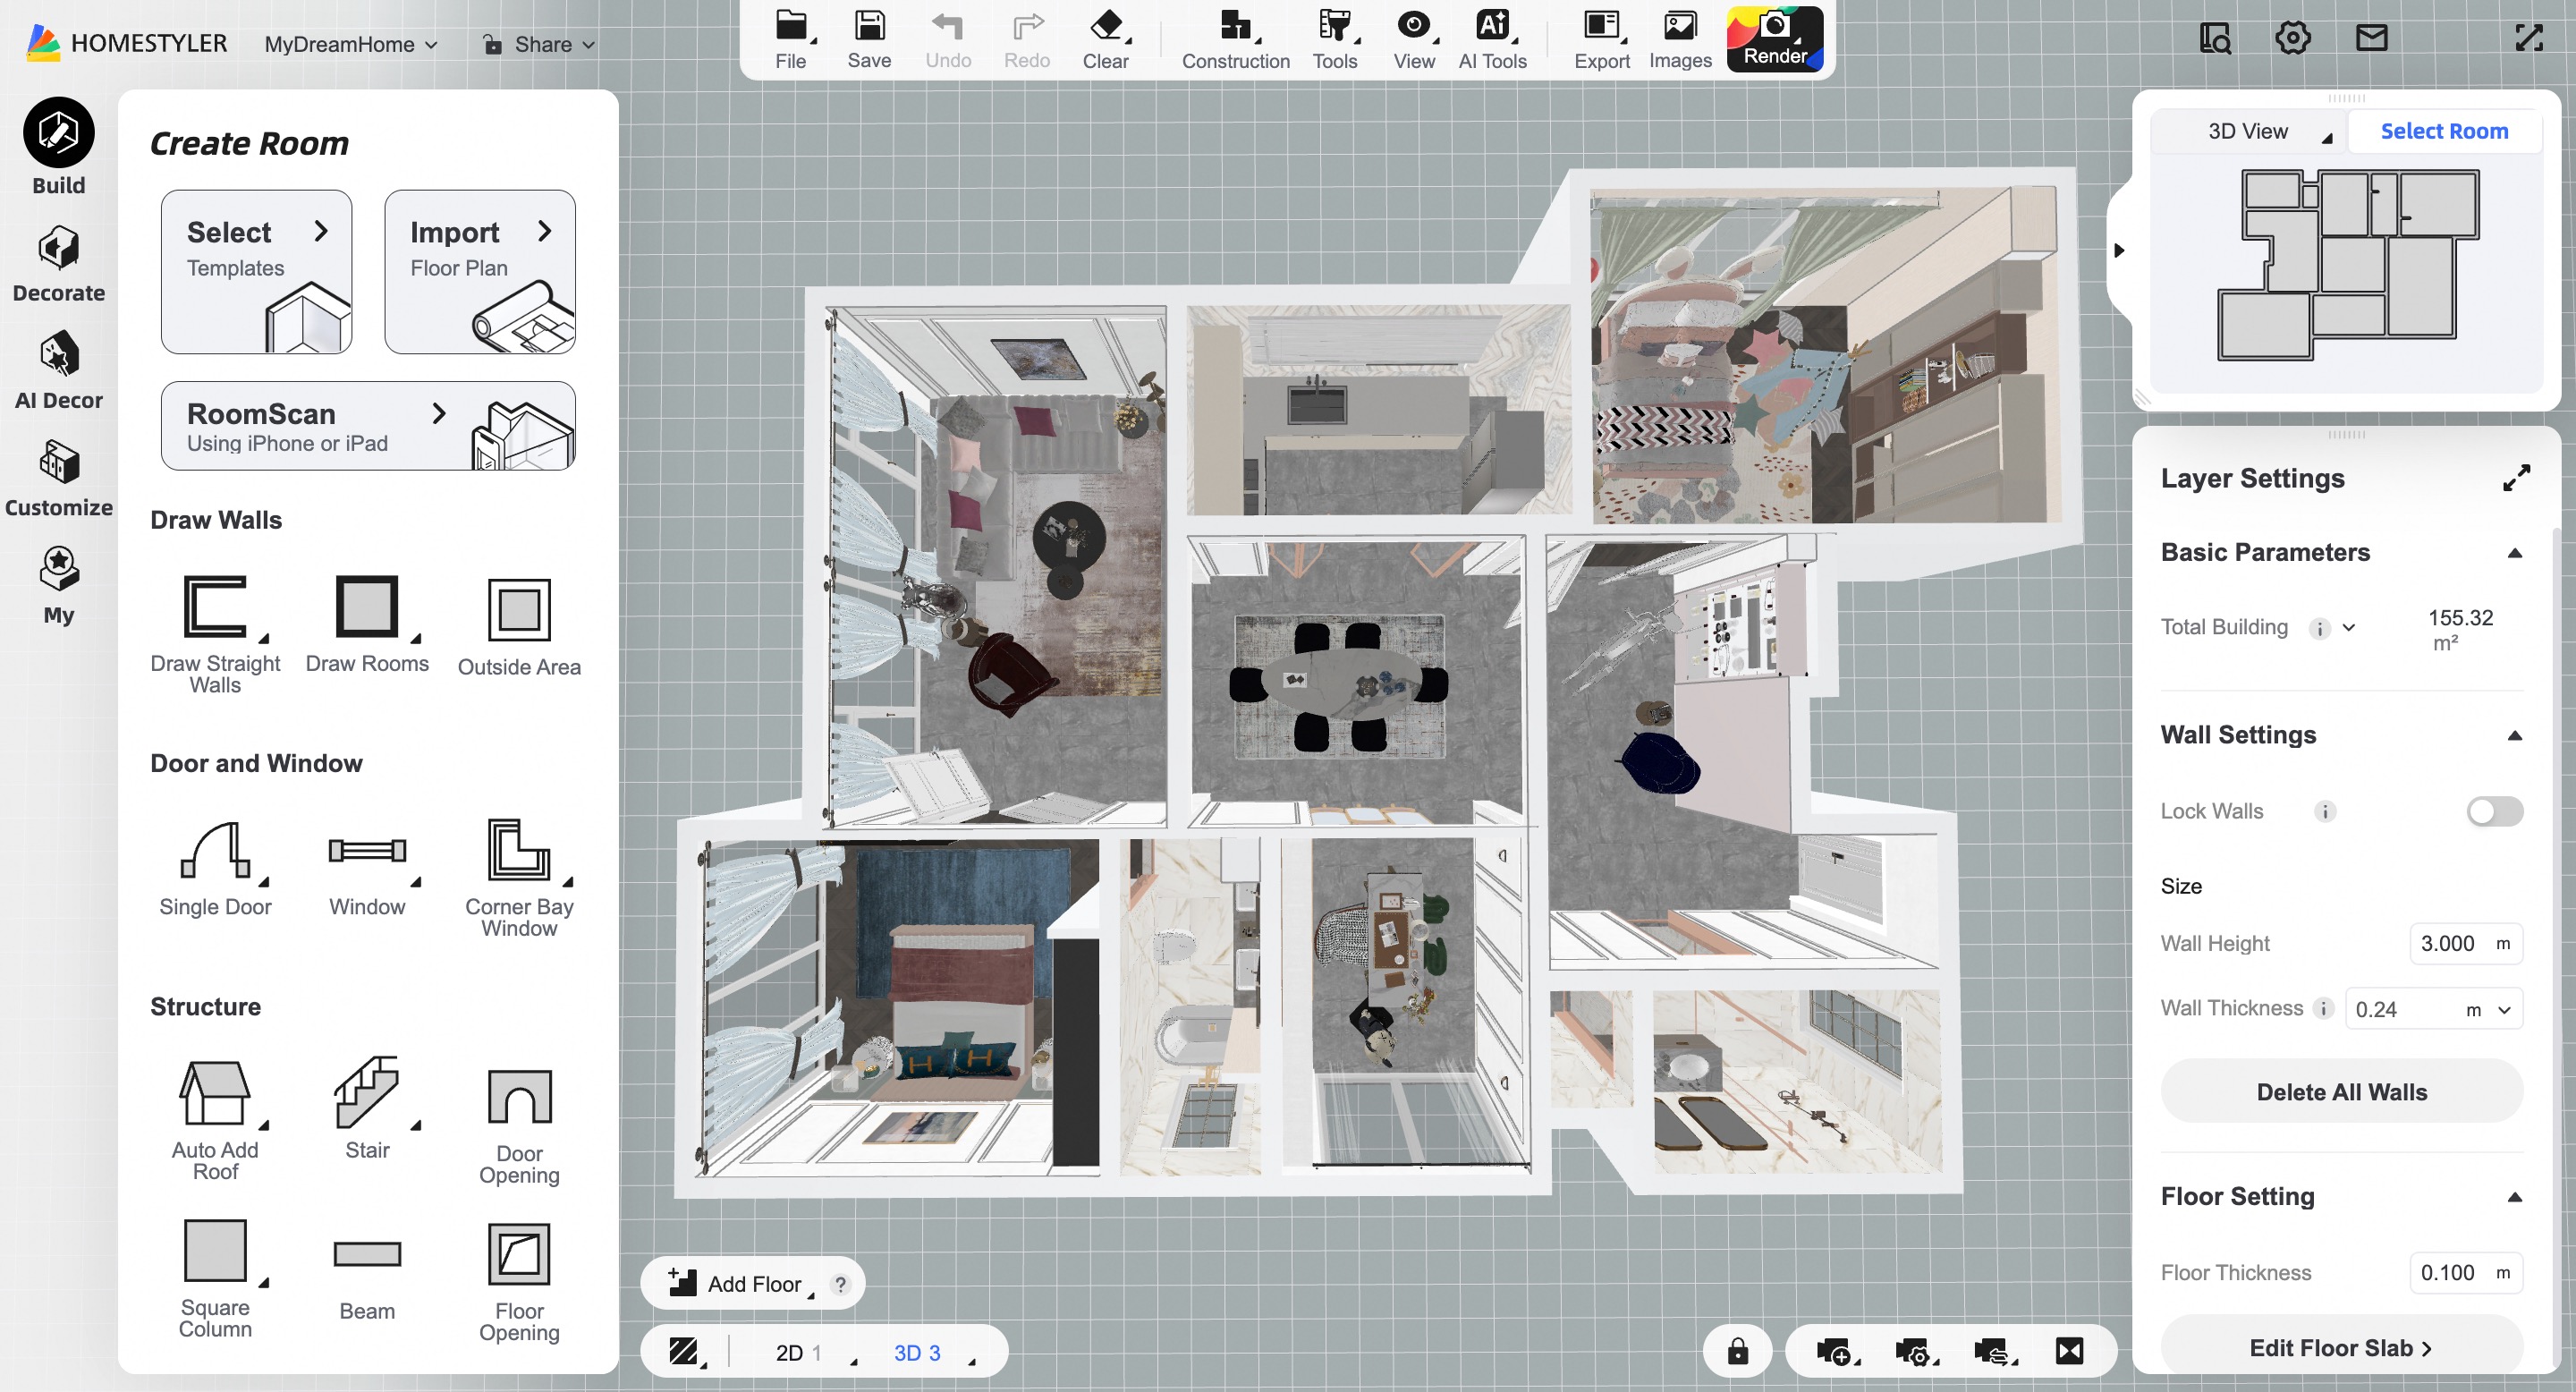Open RoomScan using iPhone or iPad
The width and height of the screenshot is (2576, 1392).
tap(368, 426)
